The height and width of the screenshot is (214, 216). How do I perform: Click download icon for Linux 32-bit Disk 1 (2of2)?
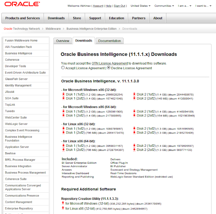pyautogui.click(x=63, y=132)
